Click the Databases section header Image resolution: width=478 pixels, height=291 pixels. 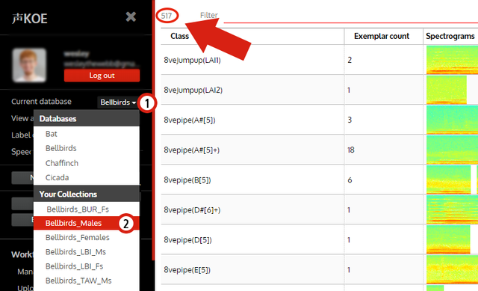pyautogui.click(x=87, y=119)
